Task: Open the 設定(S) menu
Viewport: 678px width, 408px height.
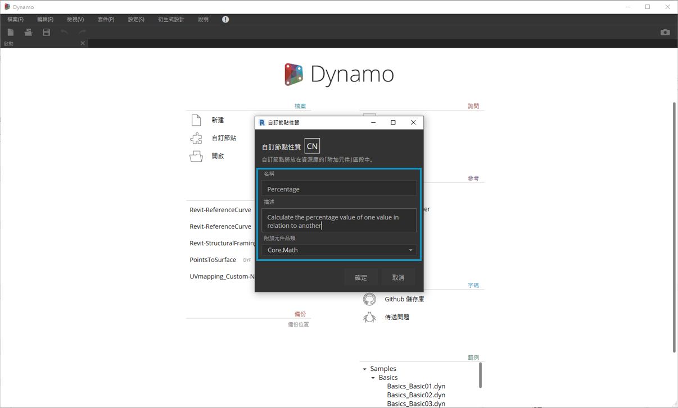Action: [136, 19]
